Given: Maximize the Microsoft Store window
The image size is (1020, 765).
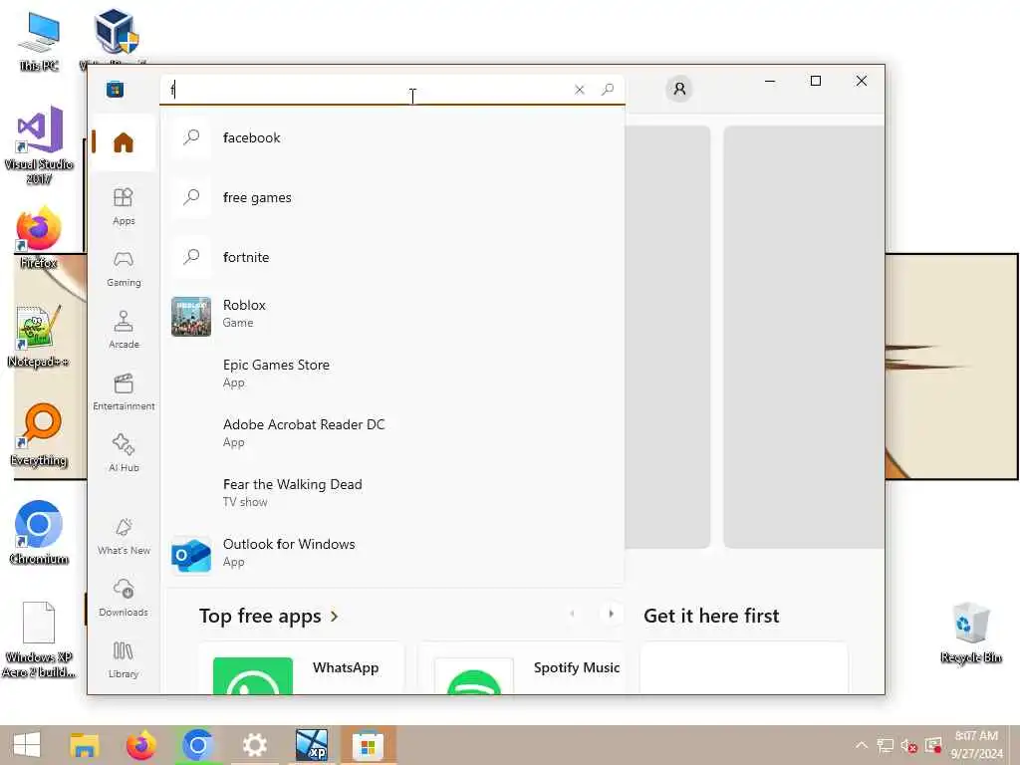Looking at the screenshot, I should (x=815, y=81).
